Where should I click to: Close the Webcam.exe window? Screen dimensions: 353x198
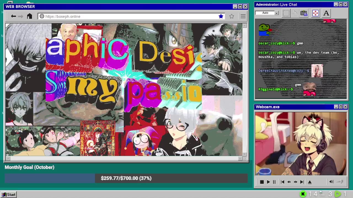coord(346,107)
